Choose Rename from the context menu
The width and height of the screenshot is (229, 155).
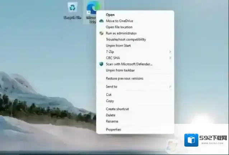click(x=112, y=121)
